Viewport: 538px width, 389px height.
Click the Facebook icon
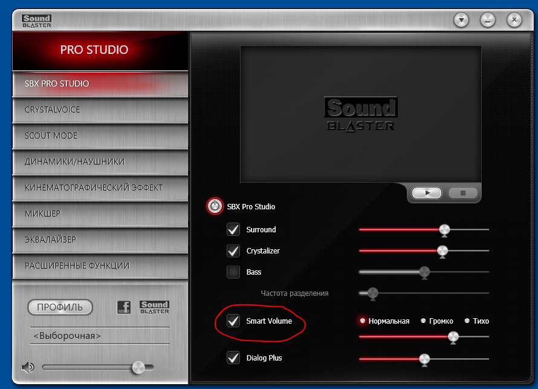(124, 307)
